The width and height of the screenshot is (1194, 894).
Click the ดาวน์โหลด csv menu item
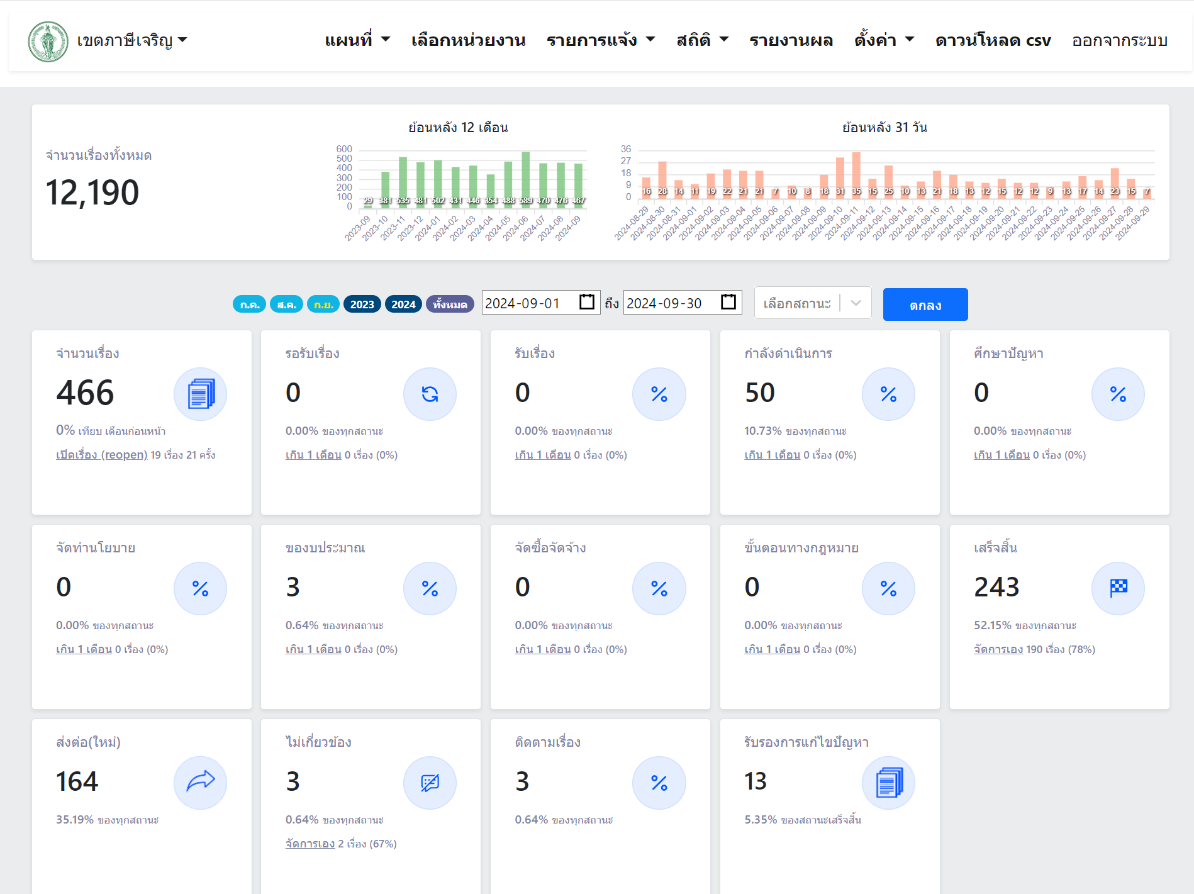tap(993, 40)
